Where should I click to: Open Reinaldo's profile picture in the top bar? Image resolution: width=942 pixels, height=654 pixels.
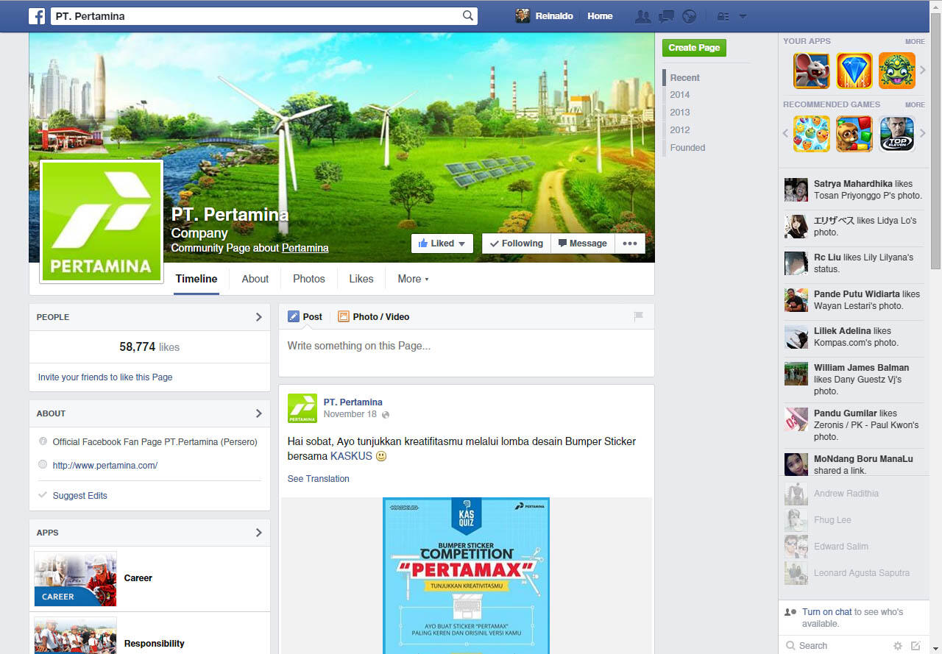tap(523, 15)
